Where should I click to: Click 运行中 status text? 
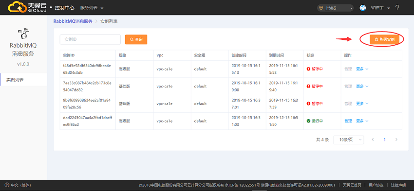(x=318, y=121)
